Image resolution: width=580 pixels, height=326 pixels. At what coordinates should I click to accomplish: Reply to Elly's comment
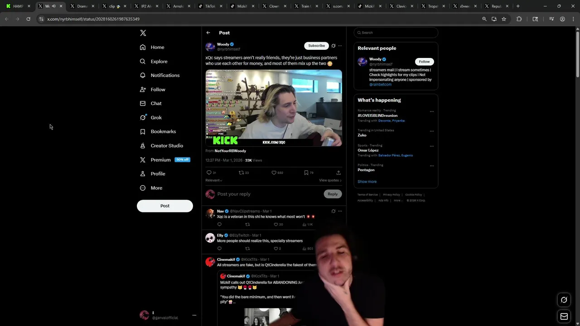219,249
